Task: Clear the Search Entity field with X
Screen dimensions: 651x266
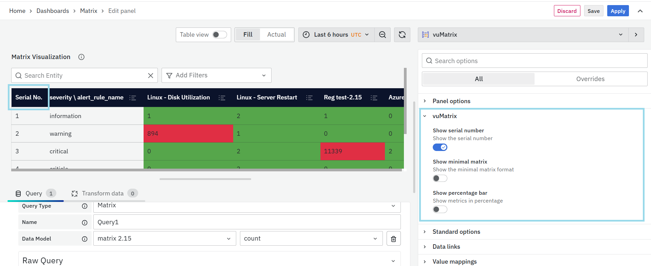Action: [x=151, y=76]
